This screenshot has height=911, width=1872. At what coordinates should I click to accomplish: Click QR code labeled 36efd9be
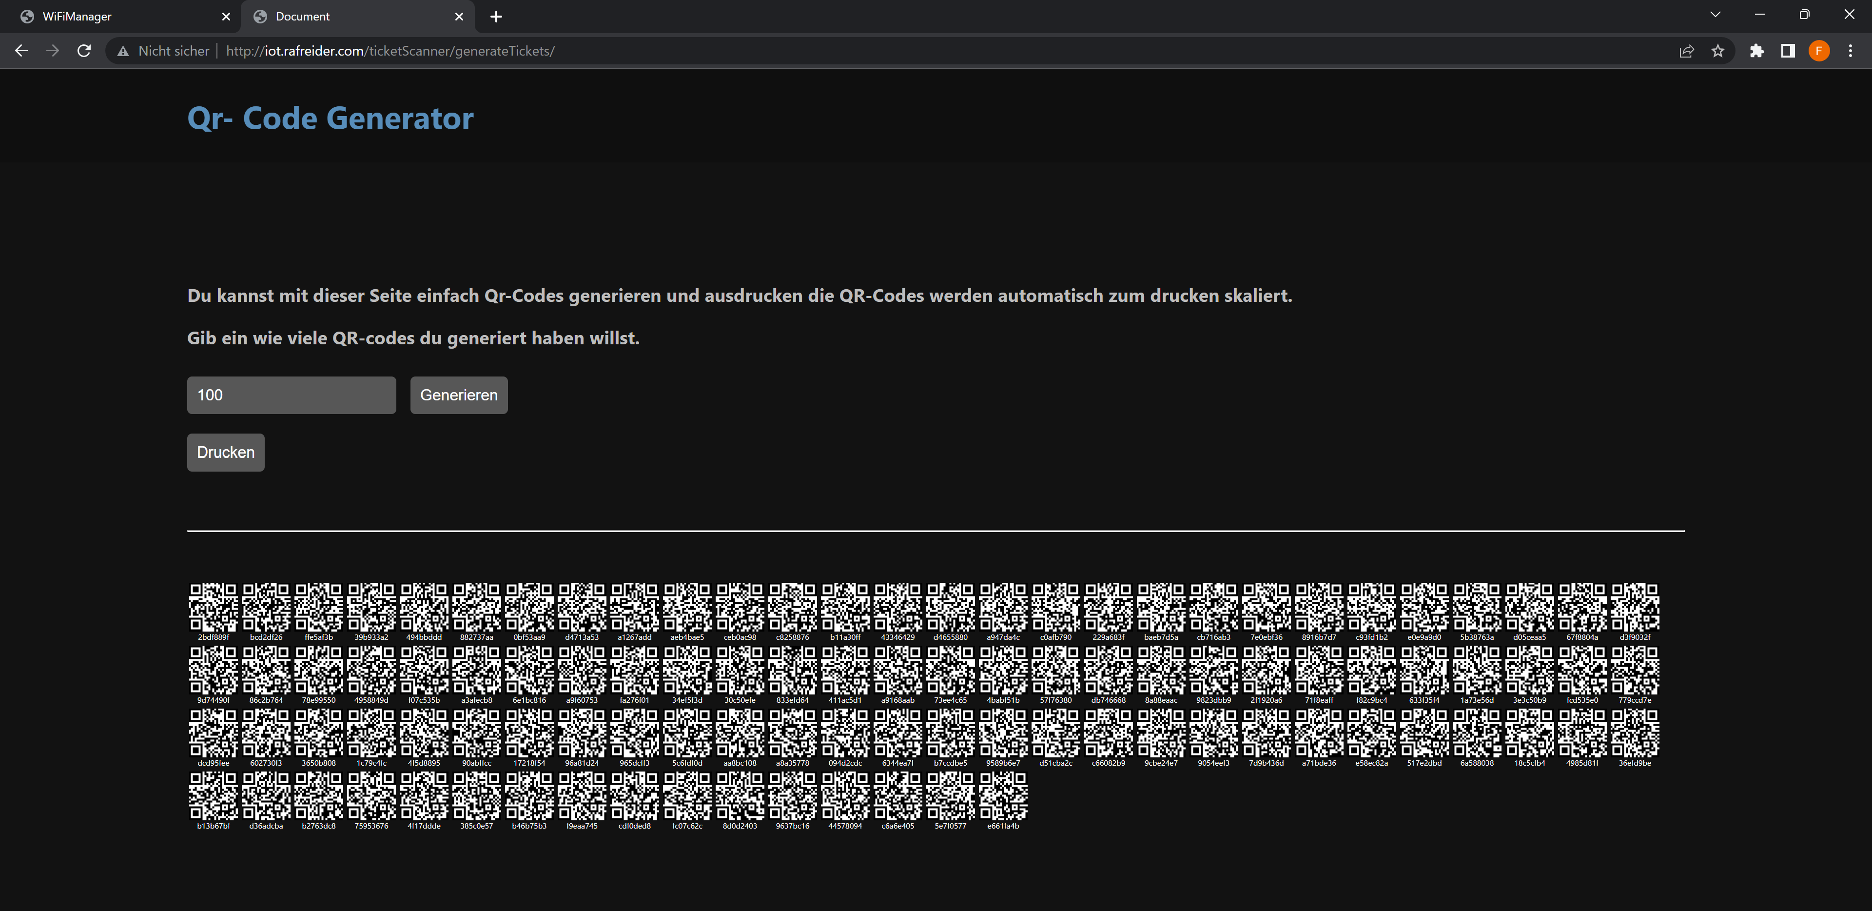1635,733
